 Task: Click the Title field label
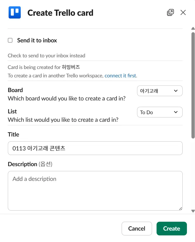pos(13,134)
